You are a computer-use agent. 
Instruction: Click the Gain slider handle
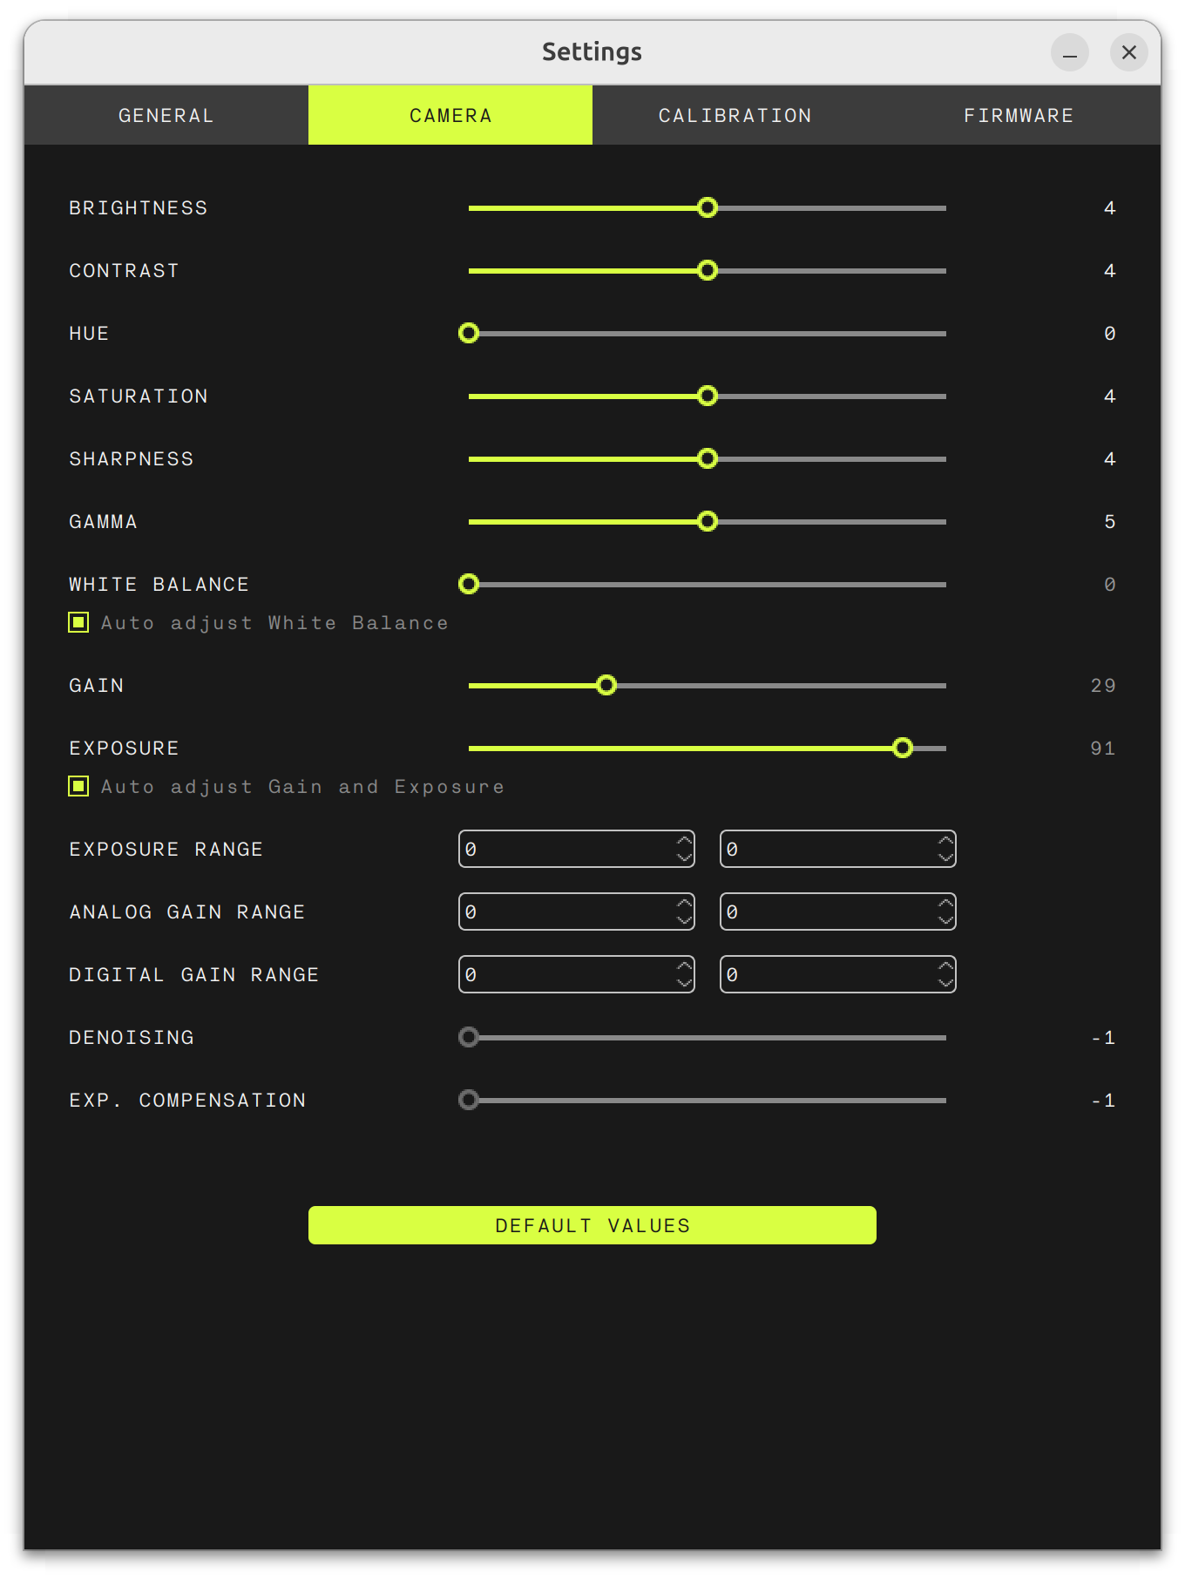[x=606, y=685]
